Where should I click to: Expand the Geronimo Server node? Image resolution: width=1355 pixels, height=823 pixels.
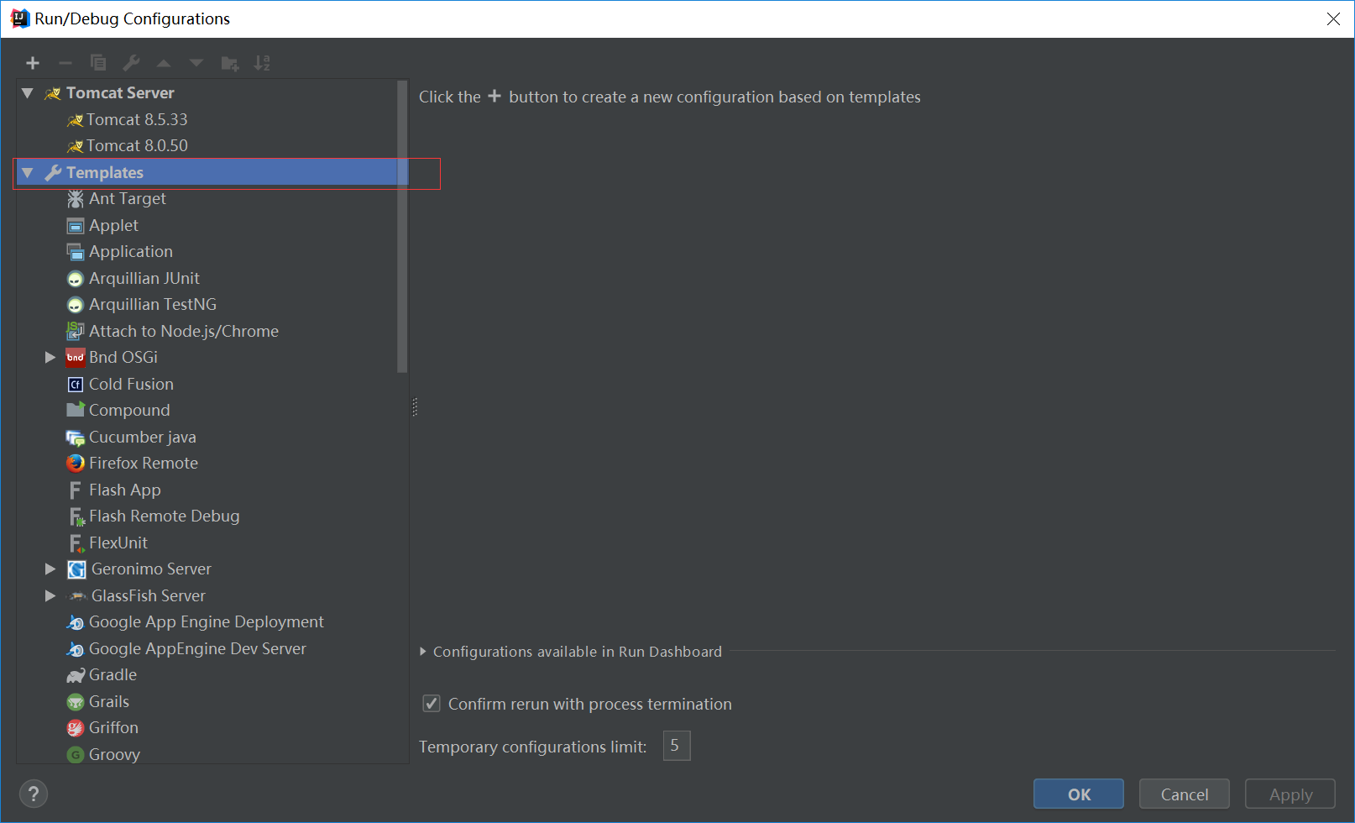click(x=50, y=569)
